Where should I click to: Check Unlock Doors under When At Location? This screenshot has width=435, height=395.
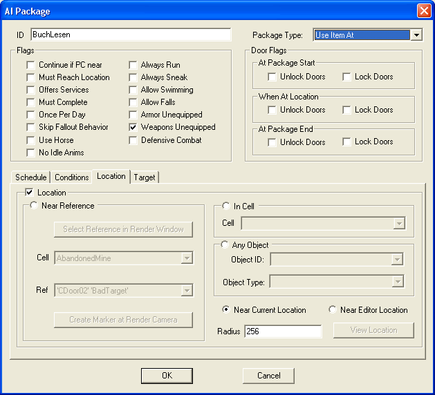tap(272, 110)
